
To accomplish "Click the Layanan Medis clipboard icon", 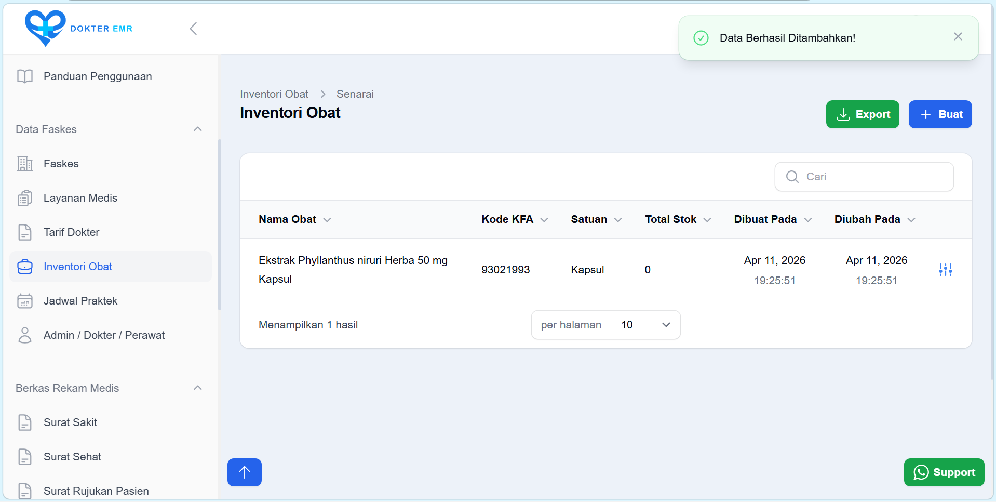I will click(x=25, y=198).
